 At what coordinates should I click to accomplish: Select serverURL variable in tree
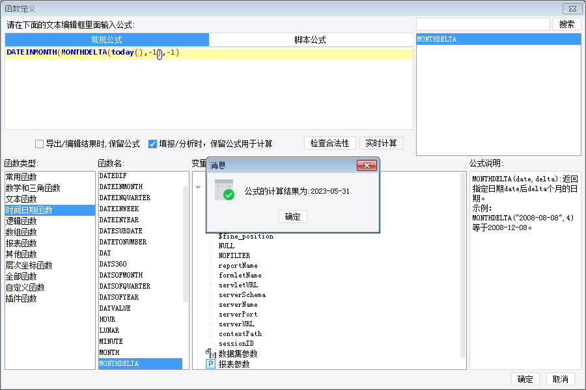click(x=236, y=324)
